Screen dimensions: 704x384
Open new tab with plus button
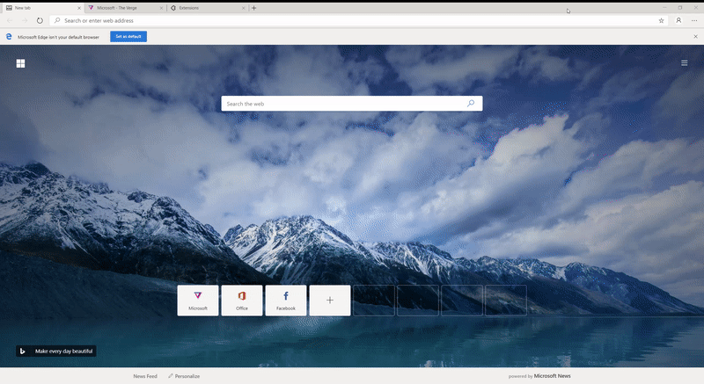[254, 7]
